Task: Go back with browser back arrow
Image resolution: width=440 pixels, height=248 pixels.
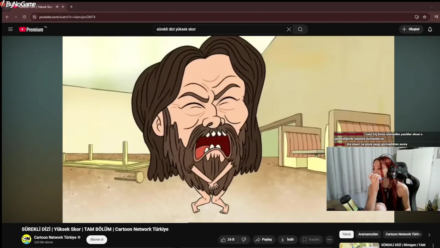Action: (x=7, y=17)
